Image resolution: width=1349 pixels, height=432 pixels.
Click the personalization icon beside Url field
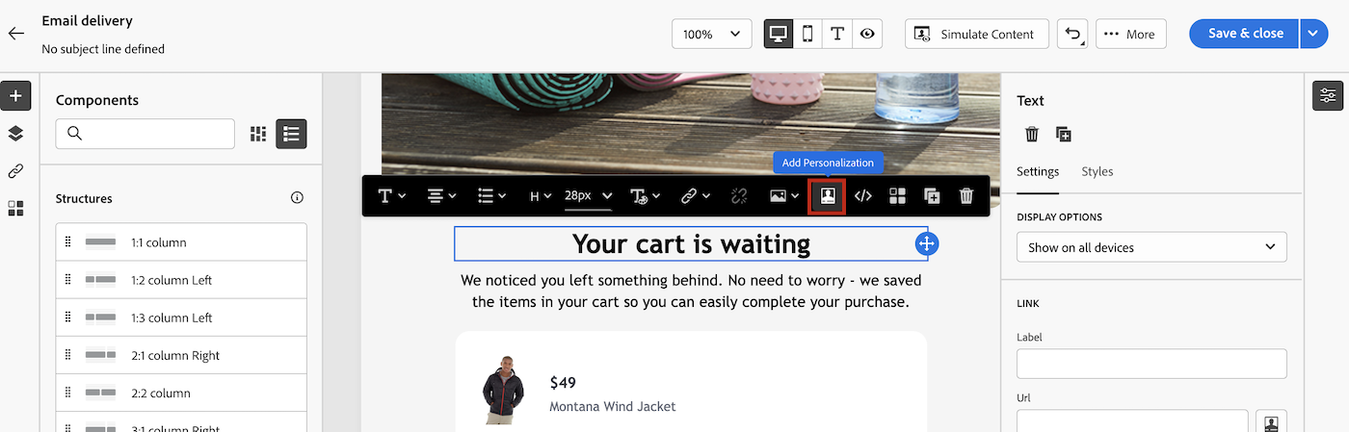[1272, 421]
